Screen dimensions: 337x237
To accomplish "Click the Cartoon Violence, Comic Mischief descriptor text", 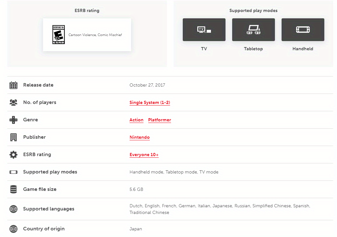I will (x=95, y=35).
